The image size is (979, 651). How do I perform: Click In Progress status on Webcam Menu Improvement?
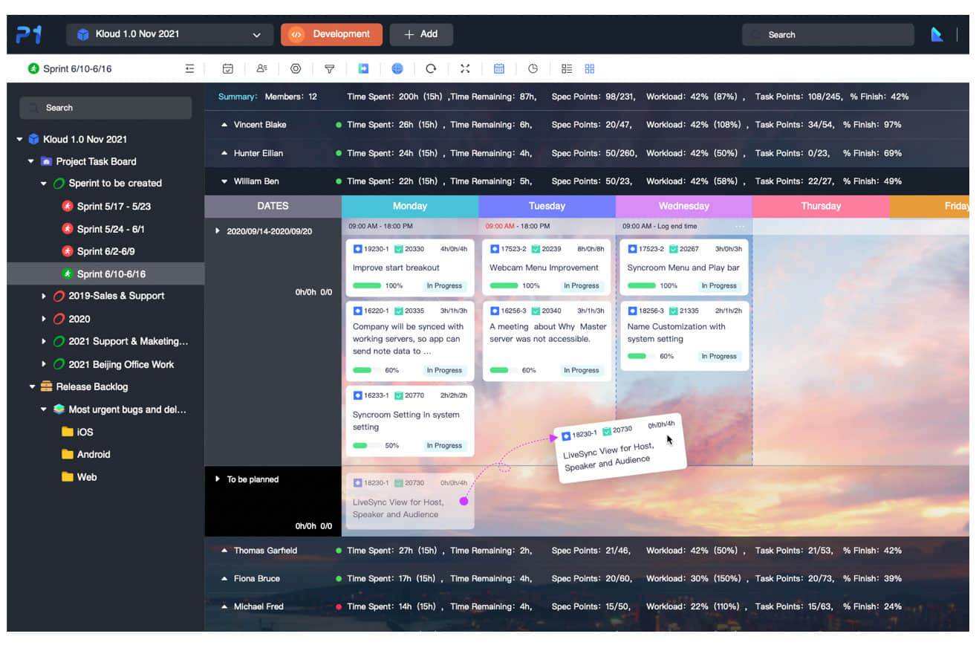point(581,285)
